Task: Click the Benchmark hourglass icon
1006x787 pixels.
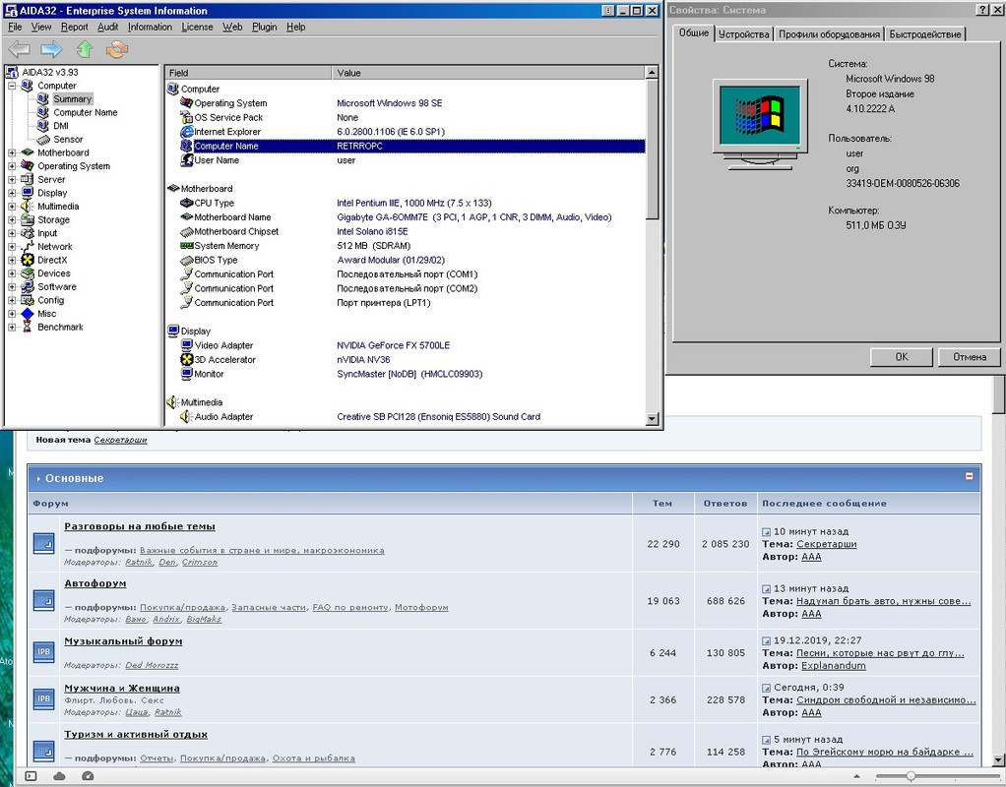Action: (x=27, y=328)
